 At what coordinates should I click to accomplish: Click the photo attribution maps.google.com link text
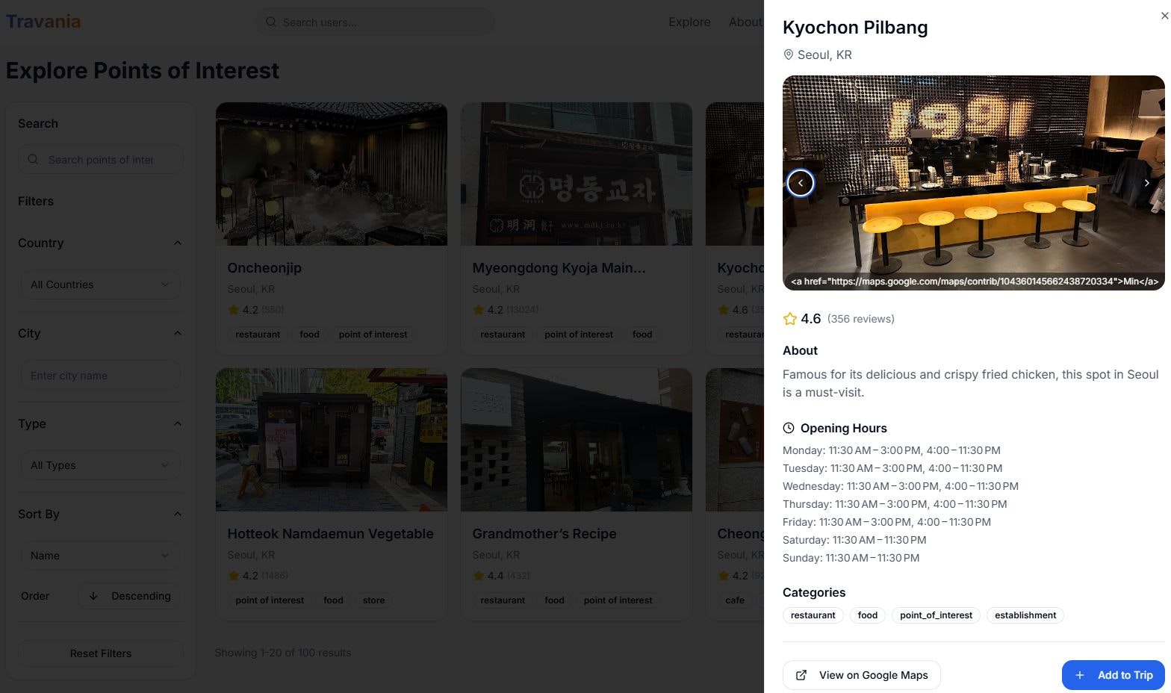pos(975,282)
